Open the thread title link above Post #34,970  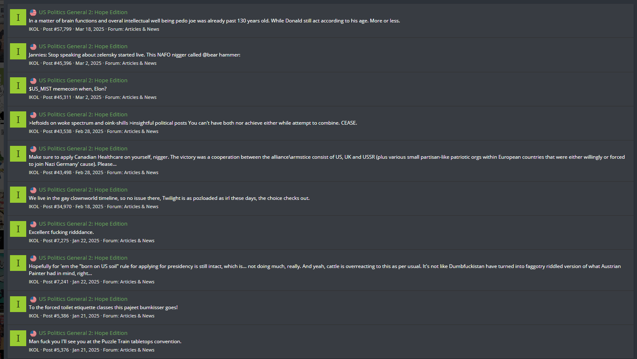point(83,190)
